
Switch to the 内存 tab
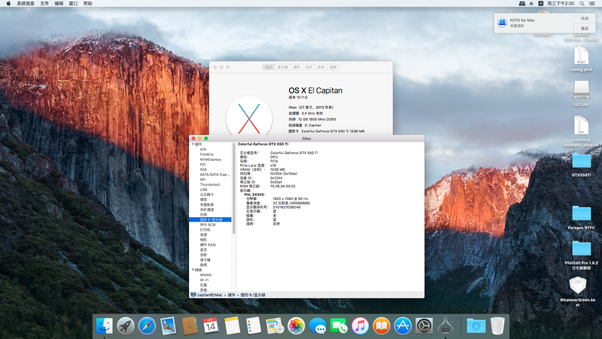pos(309,67)
